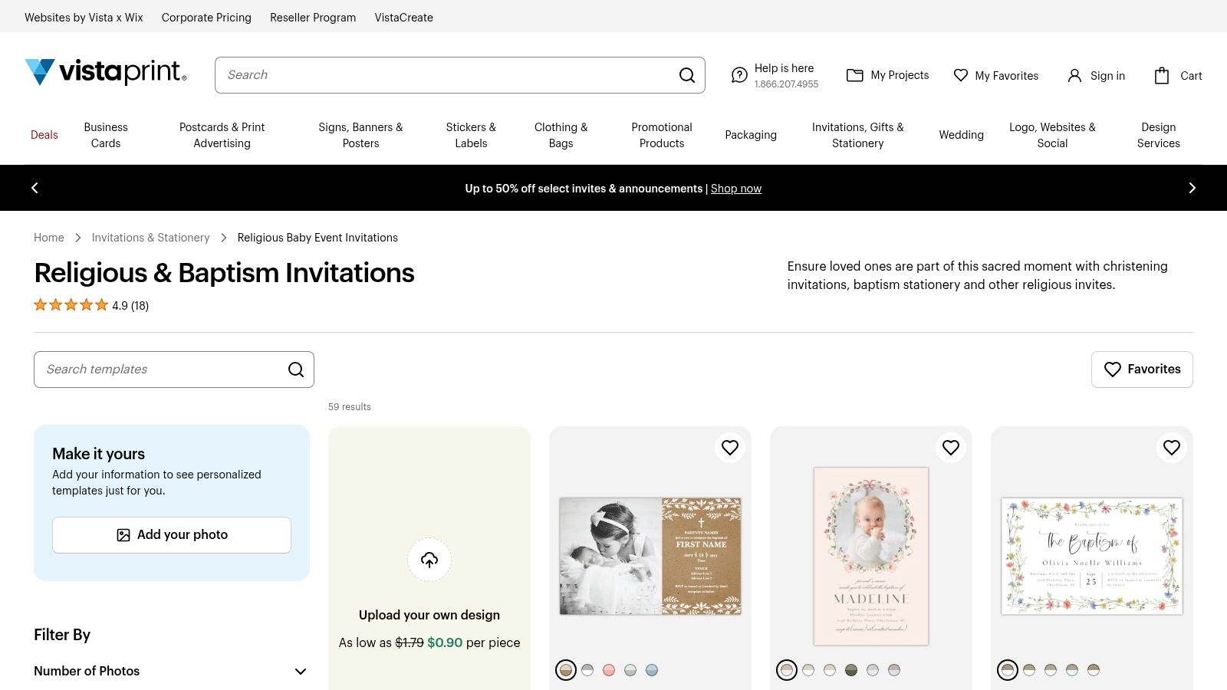Favorite the black-and-white photo baptism invitation
Image resolution: width=1227 pixels, height=690 pixels.
[x=730, y=448]
